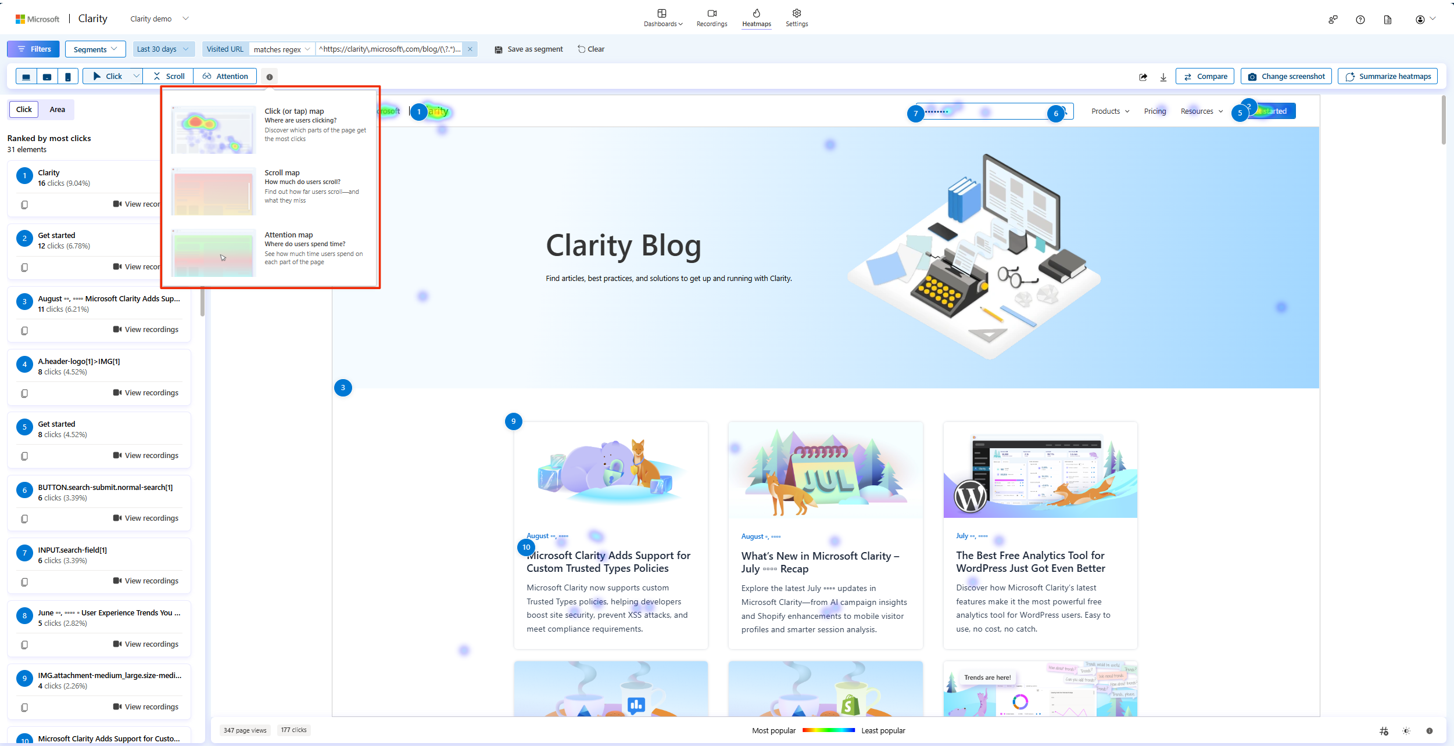
Task: Open the Heatmaps tab
Action: click(x=757, y=18)
